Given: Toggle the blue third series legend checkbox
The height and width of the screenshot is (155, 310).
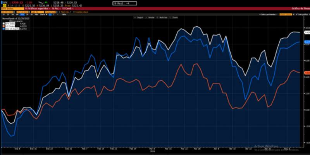Looking at the screenshot, I should click(x=3, y=29).
